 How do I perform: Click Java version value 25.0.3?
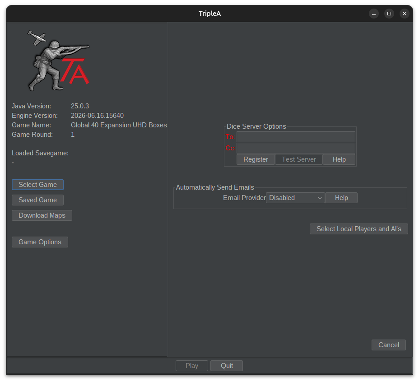(x=80, y=106)
